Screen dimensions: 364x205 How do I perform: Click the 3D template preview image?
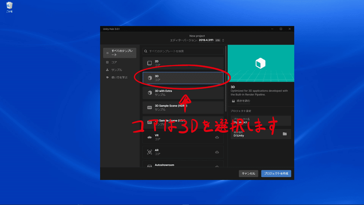pyautogui.click(x=261, y=63)
